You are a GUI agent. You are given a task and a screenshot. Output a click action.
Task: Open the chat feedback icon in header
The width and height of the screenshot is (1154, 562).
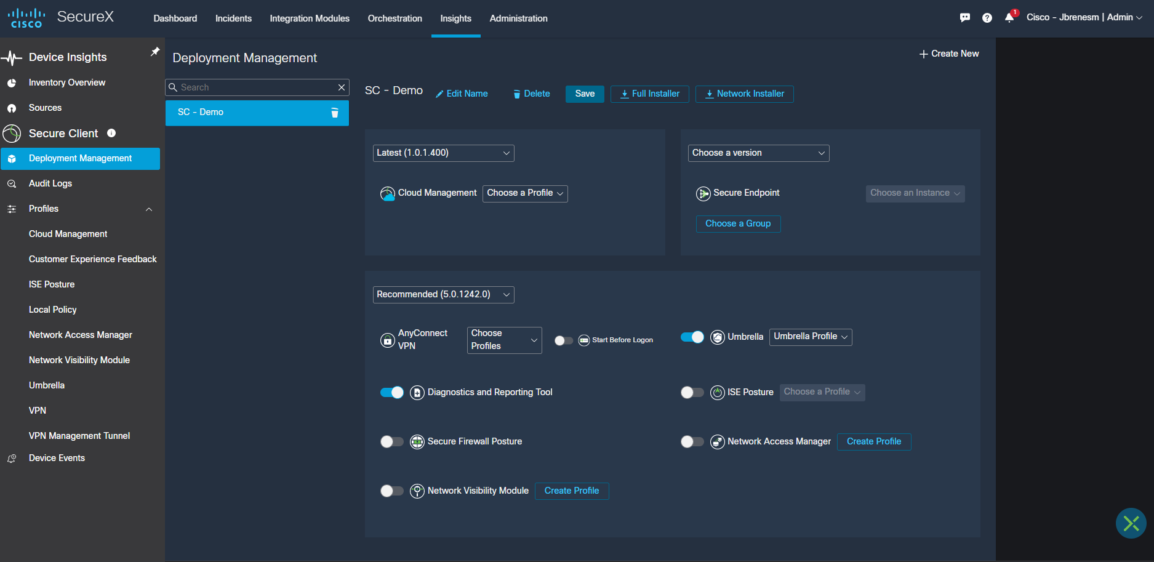(965, 18)
